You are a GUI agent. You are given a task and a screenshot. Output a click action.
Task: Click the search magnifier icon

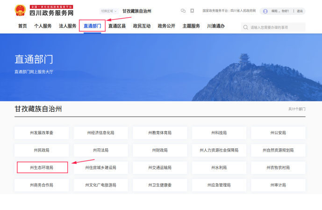point(245,28)
